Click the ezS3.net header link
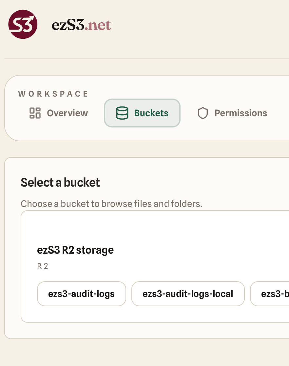The width and height of the screenshot is (289, 366). coord(81,24)
